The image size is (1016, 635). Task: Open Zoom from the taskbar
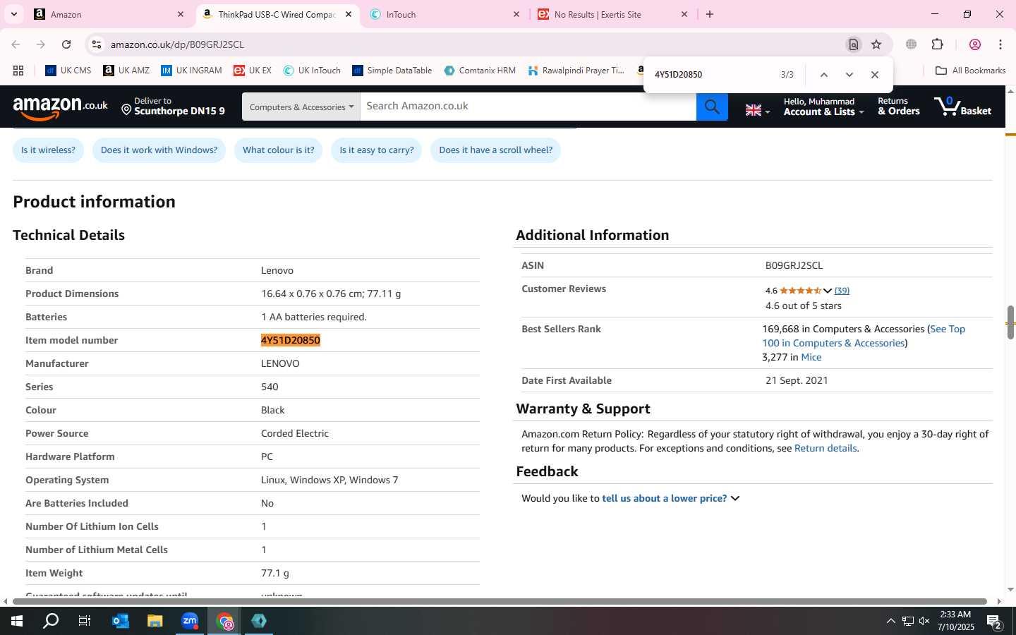pyautogui.click(x=190, y=621)
